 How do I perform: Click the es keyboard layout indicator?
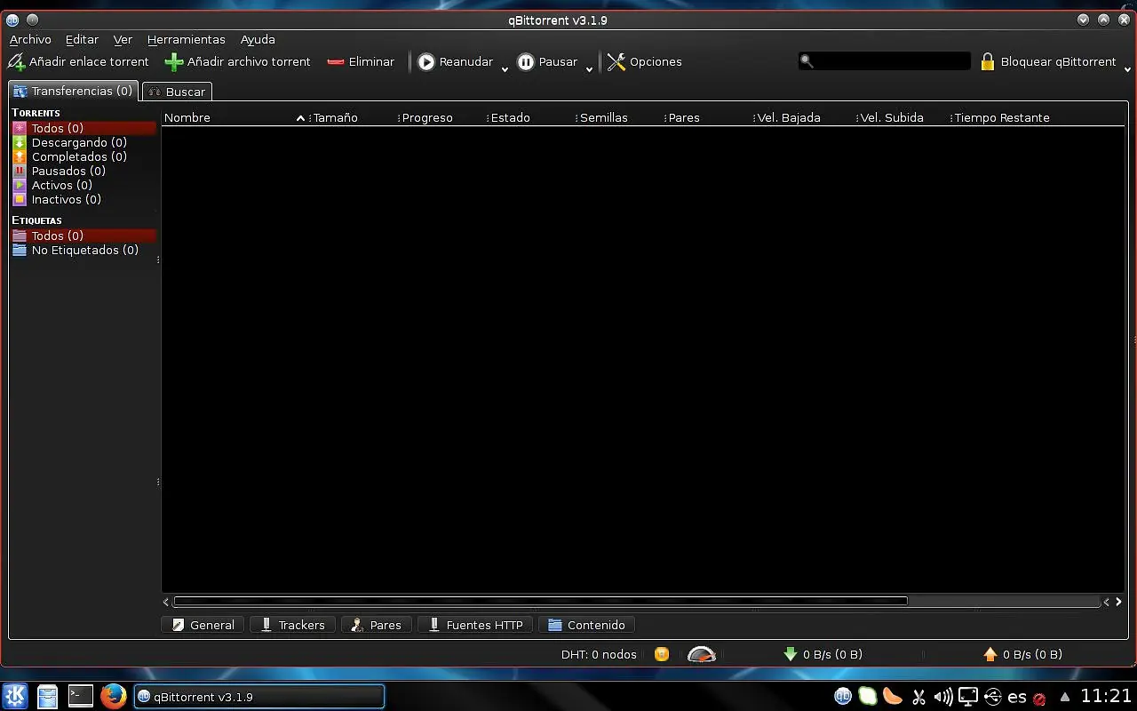click(x=1017, y=697)
